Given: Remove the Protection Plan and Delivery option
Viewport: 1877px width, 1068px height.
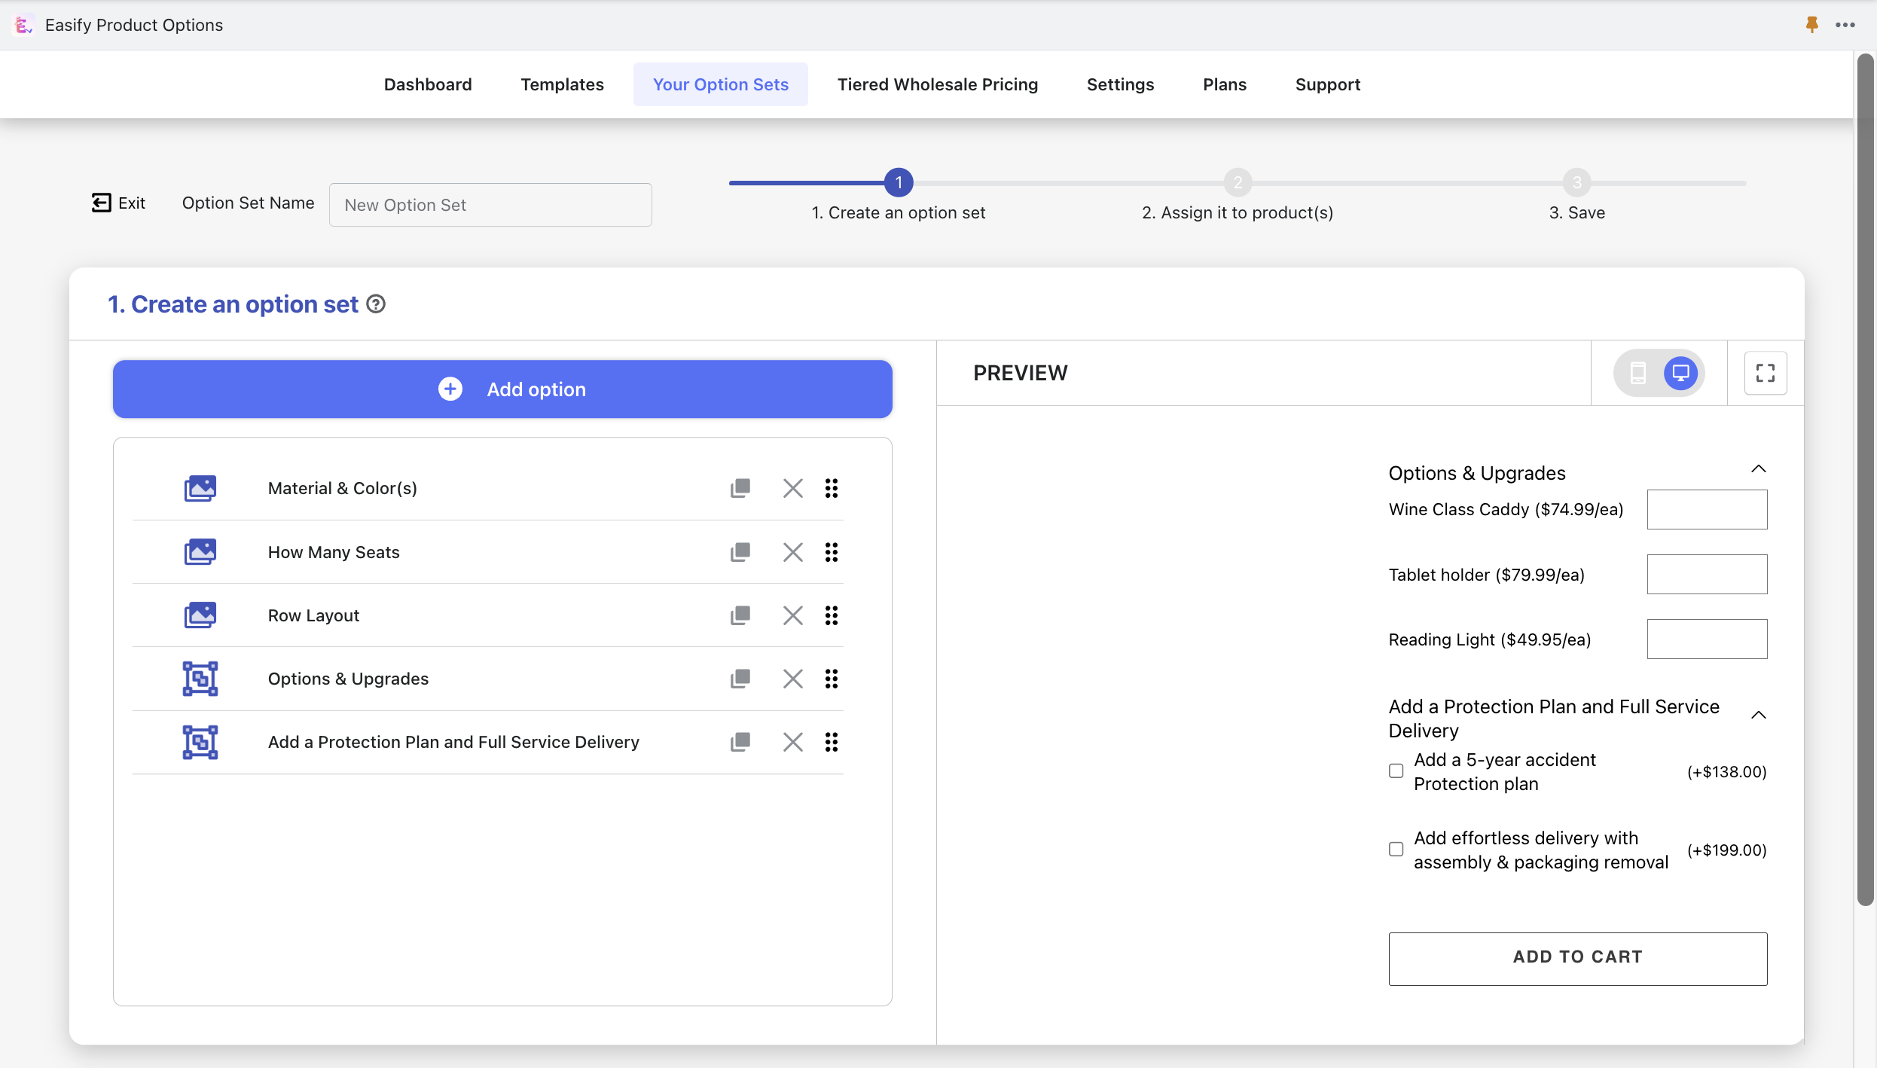Looking at the screenshot, I should [792, 742].
